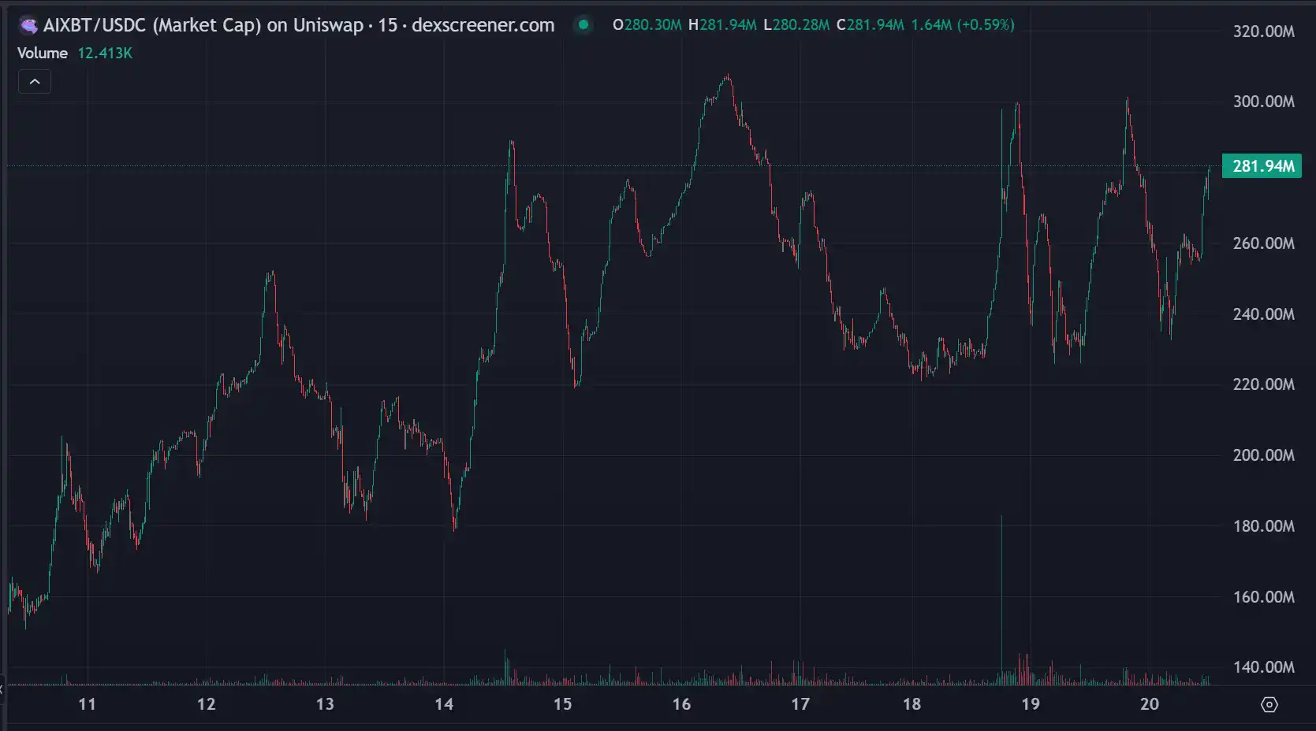Click date 20 on the time axis
This screenshot has width=1316, height=731.
pyautogui.click(x=1150, y=704)
